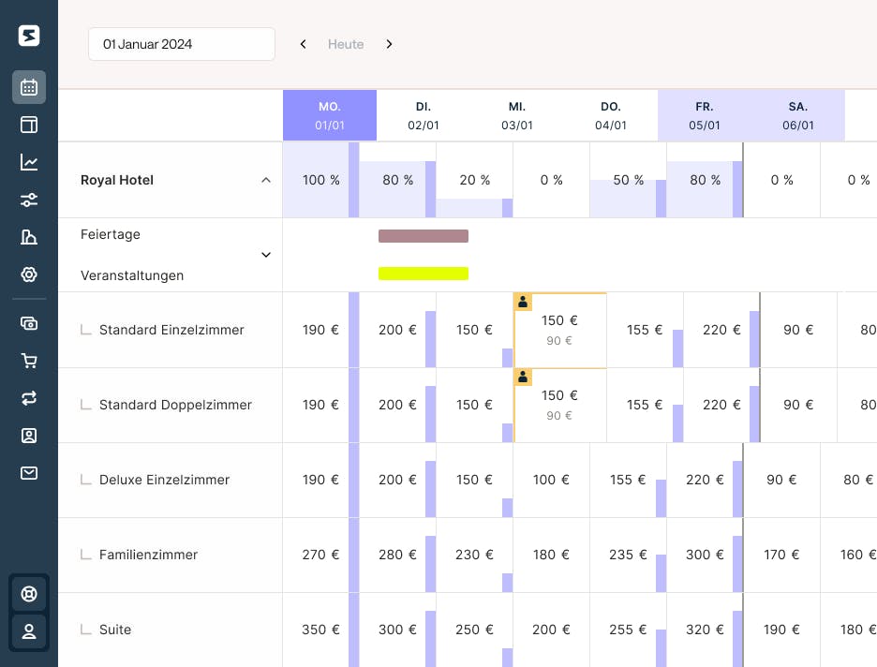Click the 20 % occupancy cell
This screenshot has width=877, height=667.
click(475, 180)
